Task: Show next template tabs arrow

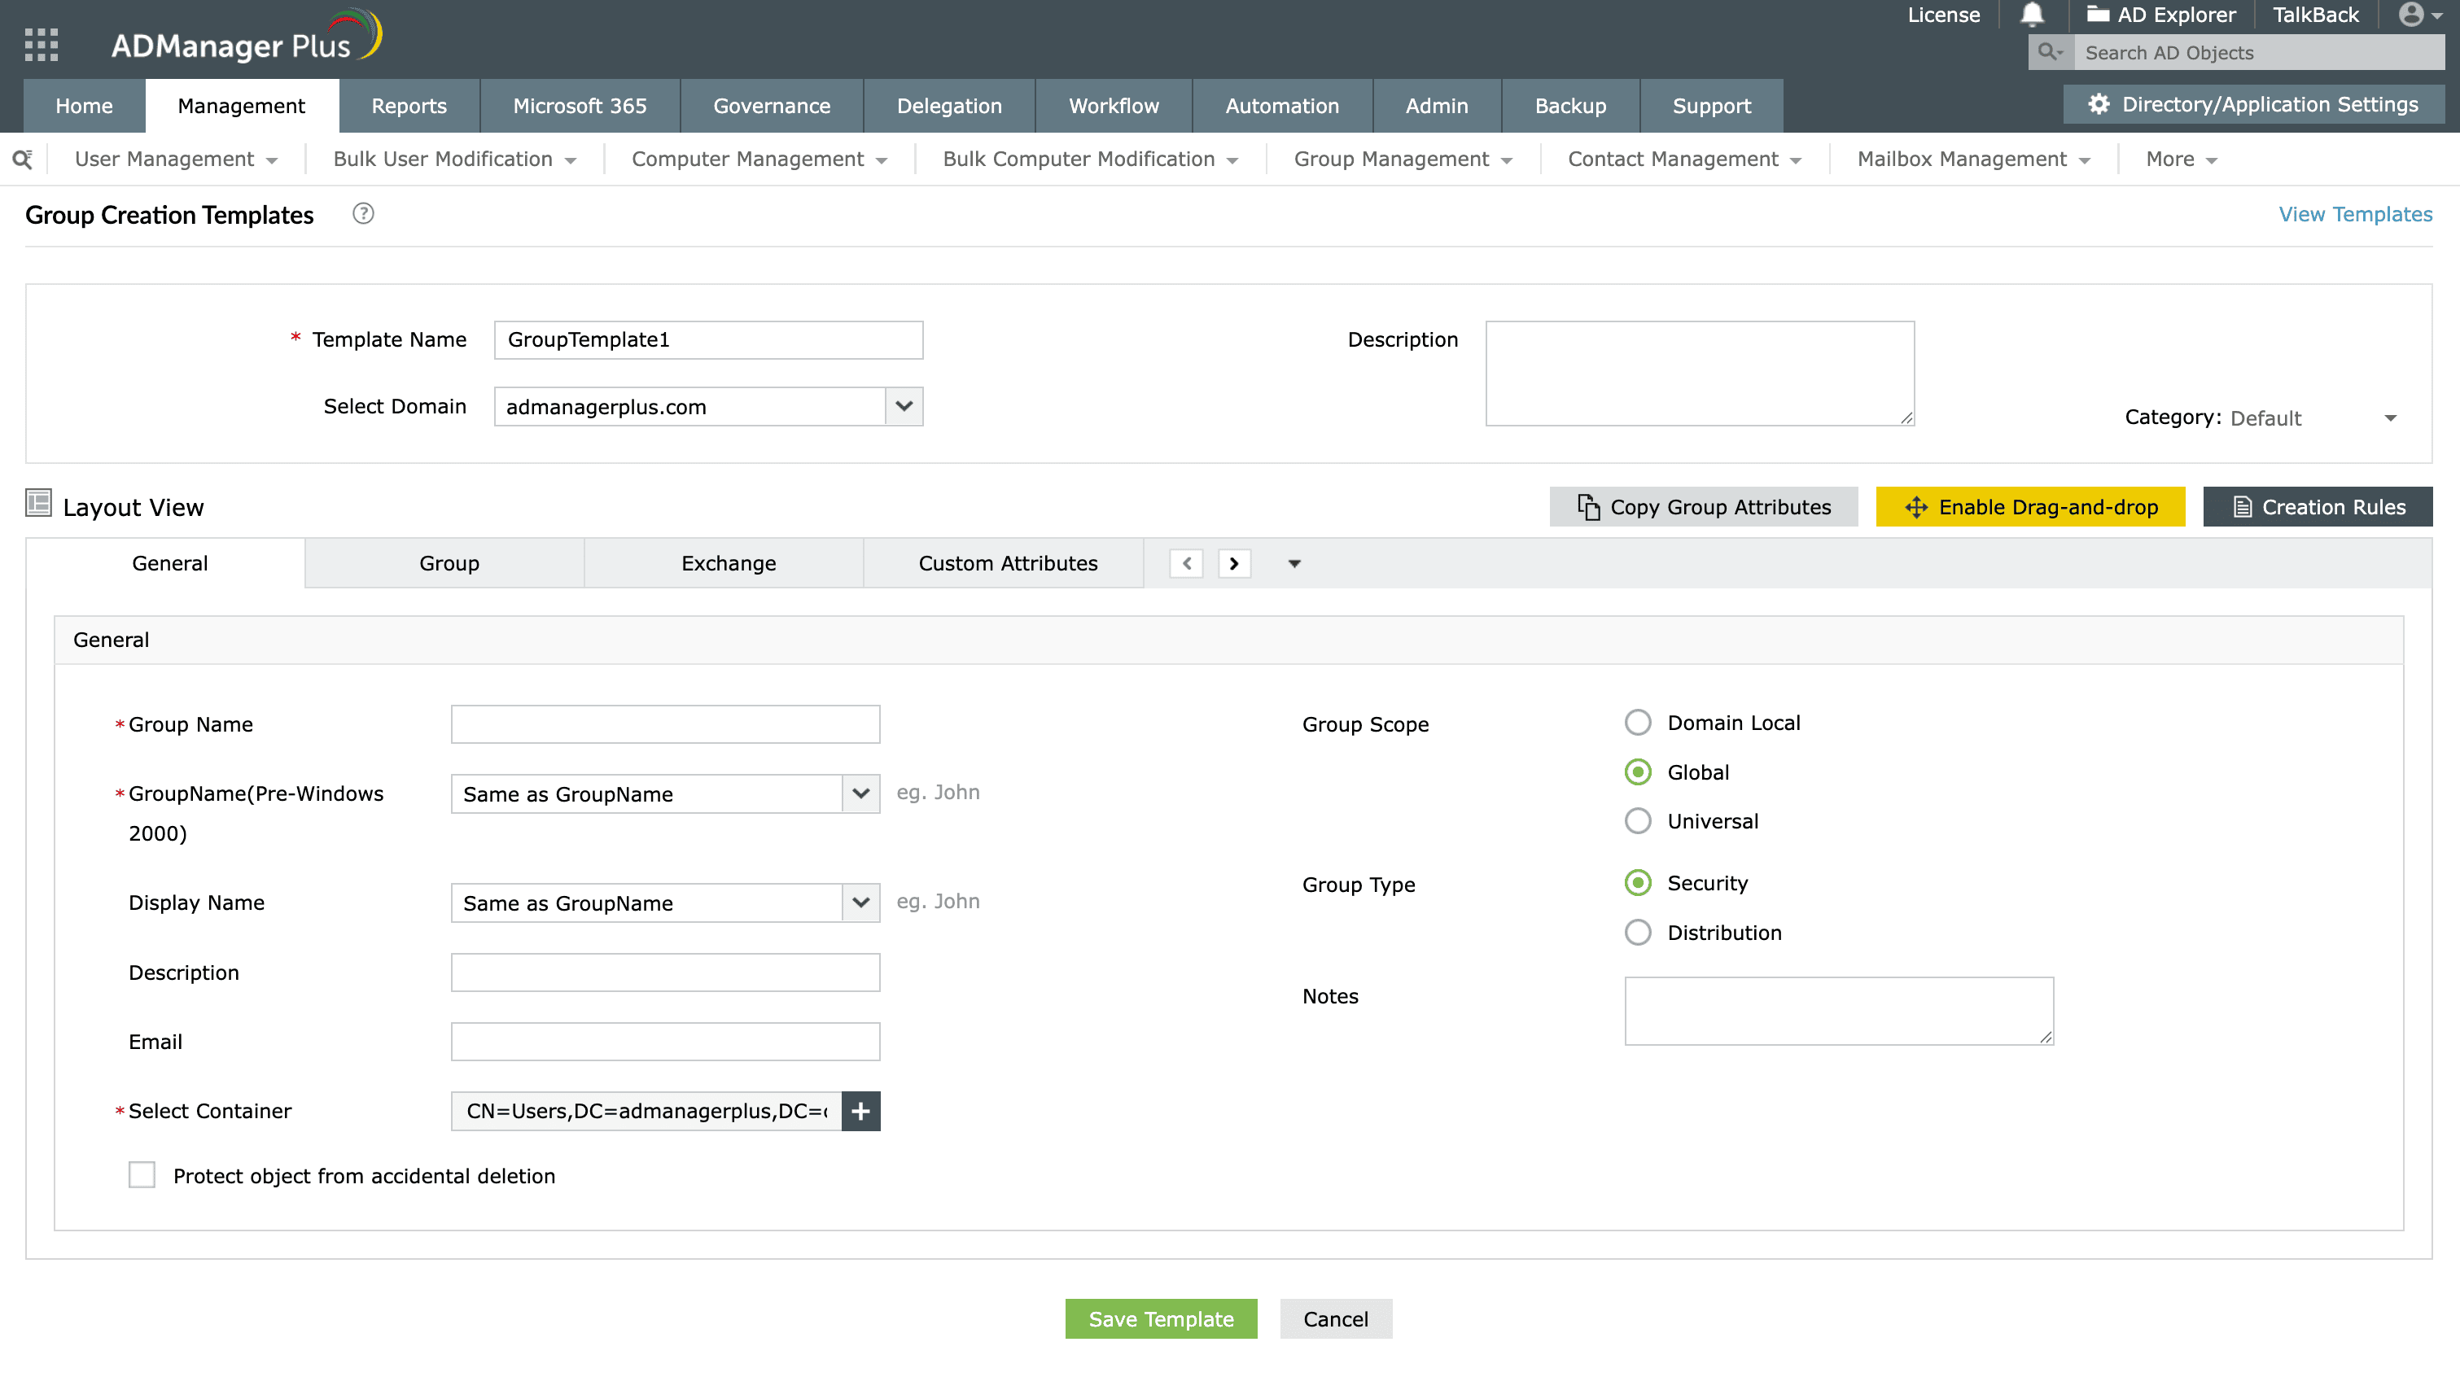Action: click(x=1234, y=563)
